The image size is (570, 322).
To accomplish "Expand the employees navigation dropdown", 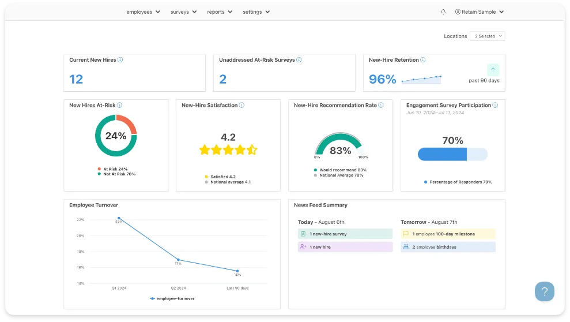I will pos(143,12).
